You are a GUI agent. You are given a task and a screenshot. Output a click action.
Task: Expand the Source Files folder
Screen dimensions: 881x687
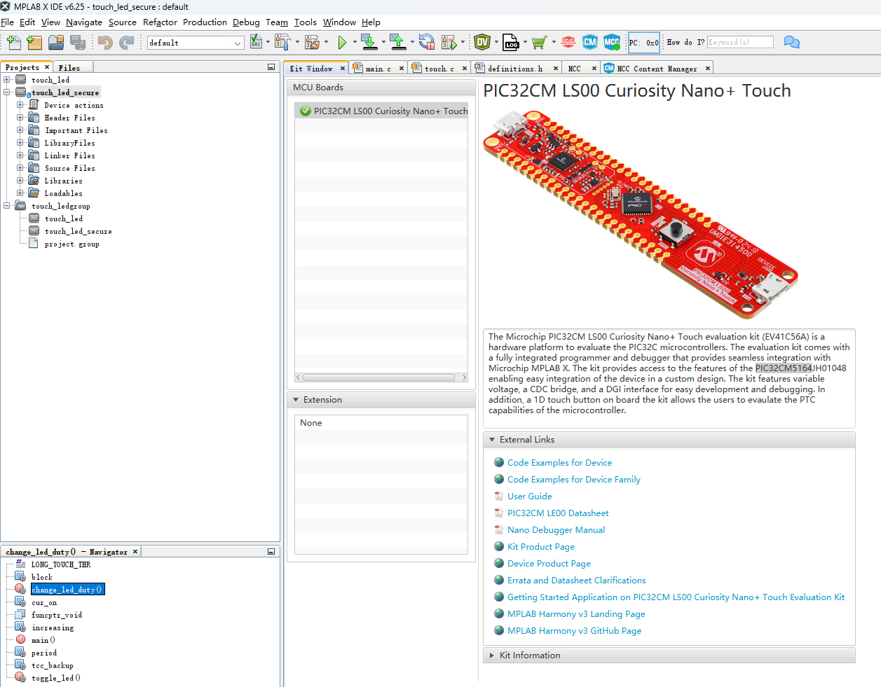(20, 168)
